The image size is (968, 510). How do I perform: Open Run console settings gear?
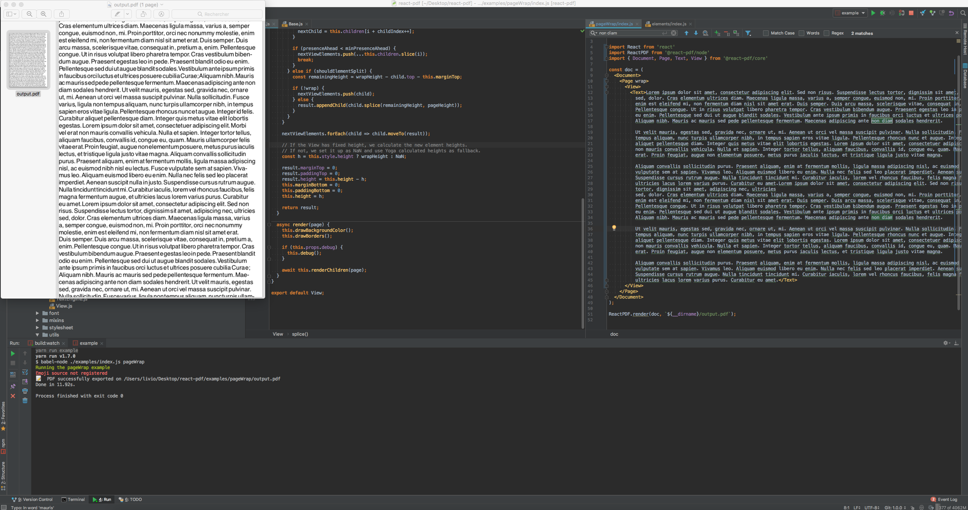coord(946,343)
